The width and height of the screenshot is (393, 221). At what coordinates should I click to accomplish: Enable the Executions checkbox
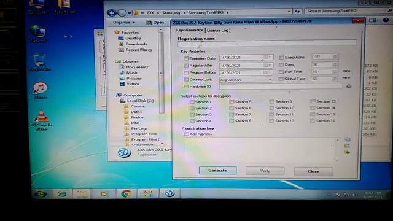click(x=281, y=57)
